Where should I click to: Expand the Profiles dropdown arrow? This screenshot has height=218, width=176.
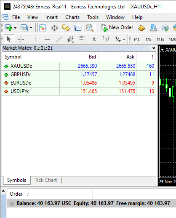31,28
